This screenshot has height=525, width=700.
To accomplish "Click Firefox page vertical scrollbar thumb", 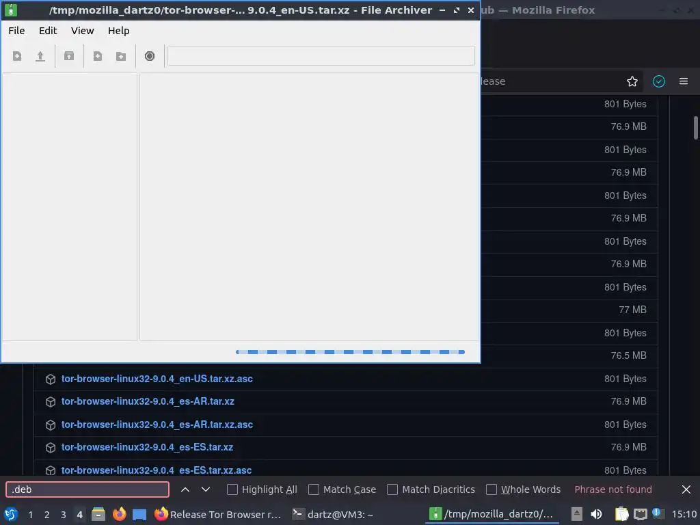I will pyautogui.click(x=695, y=128).
